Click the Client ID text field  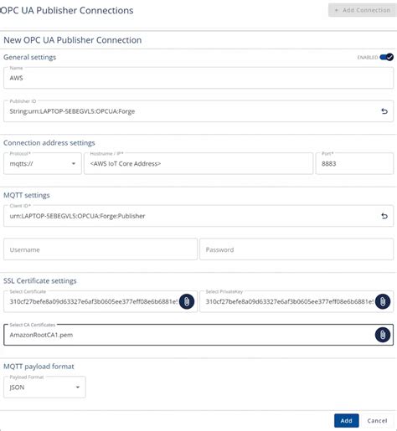pos(198,216)
